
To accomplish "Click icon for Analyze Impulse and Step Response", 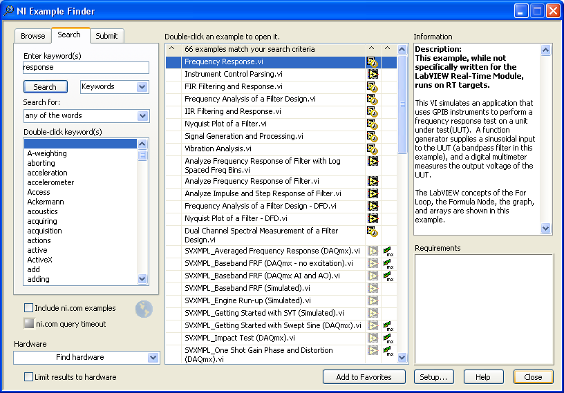I will [x=373, y=194].
